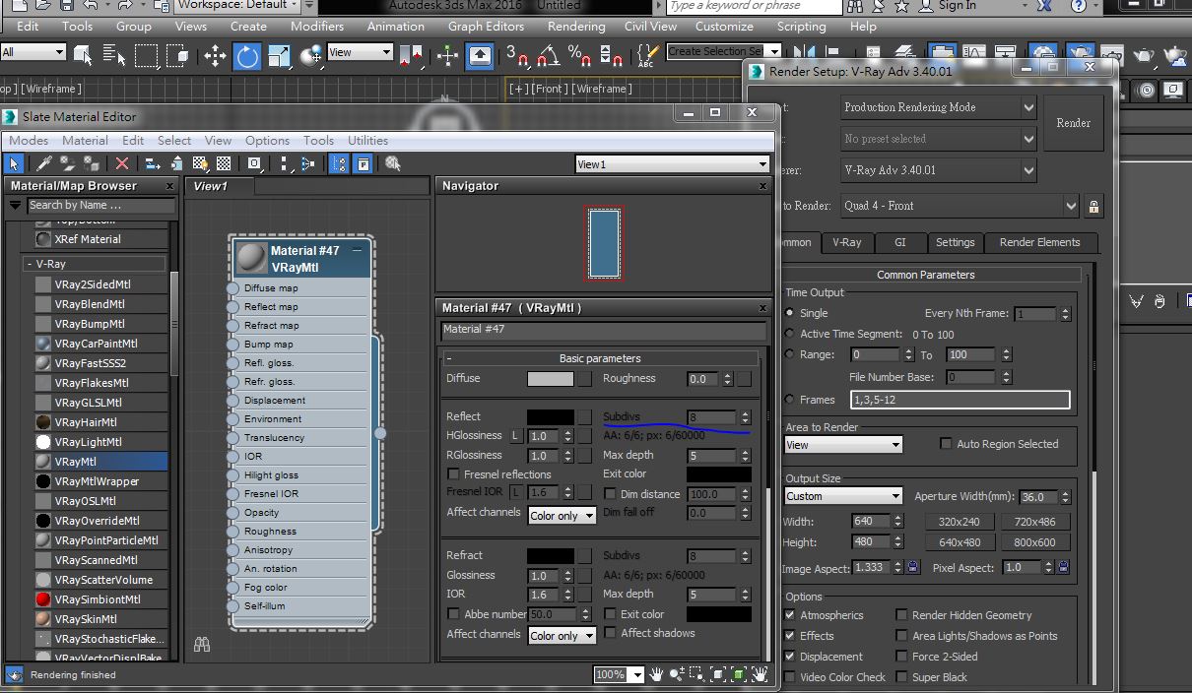Image resolution: width=1192 pixels, height=693 pixels.
Task: Select the Range radio button
Action: pos(789,354)
